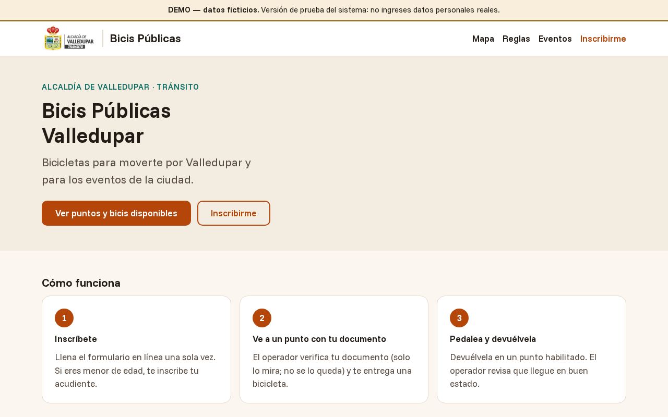Open the Bicis Públicas site title
The height and width of the screenshot is (417, 668).
pyautogui.click(x=145, y=39)
